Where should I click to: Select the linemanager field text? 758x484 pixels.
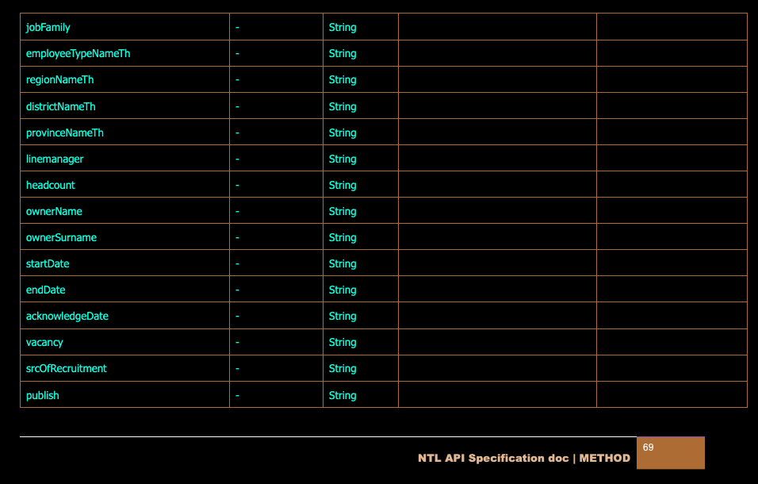tap(55, 159)
